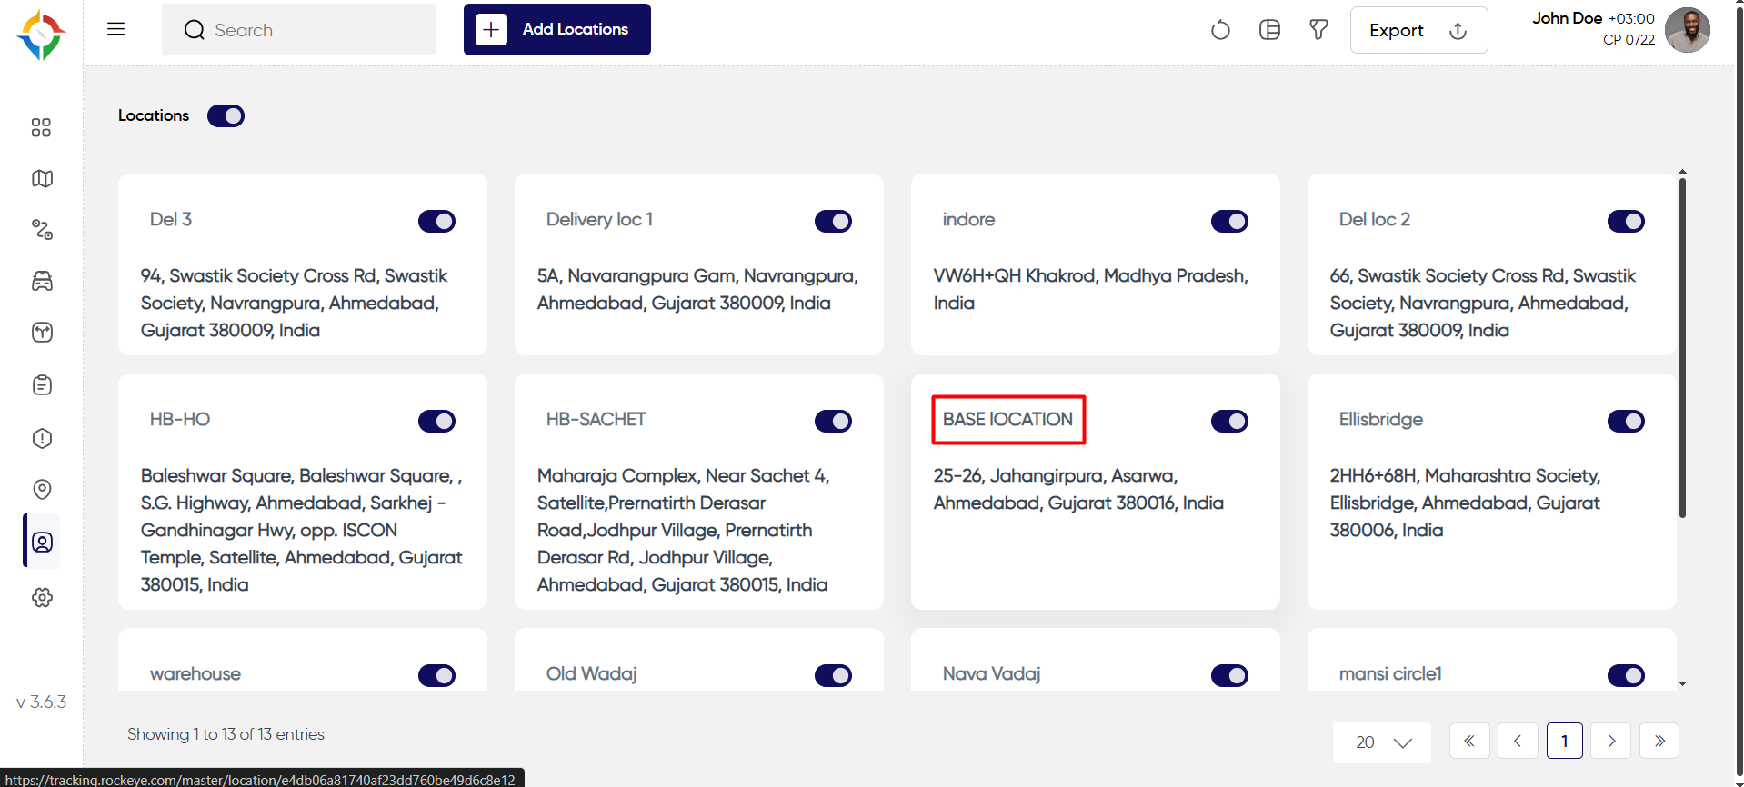Open the location pin icon in sidebar
1744x787 pixels.
(42, 490)
